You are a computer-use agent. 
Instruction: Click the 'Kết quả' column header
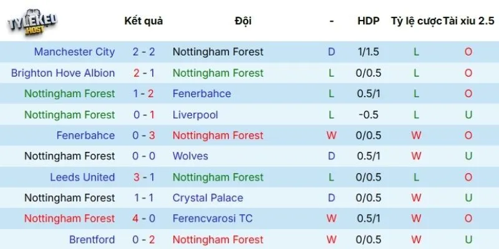click(x=143, y=21)
